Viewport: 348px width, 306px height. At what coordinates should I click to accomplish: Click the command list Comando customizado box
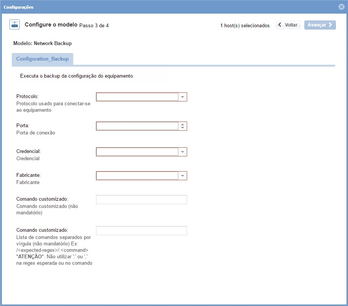(x=141, y=231)
